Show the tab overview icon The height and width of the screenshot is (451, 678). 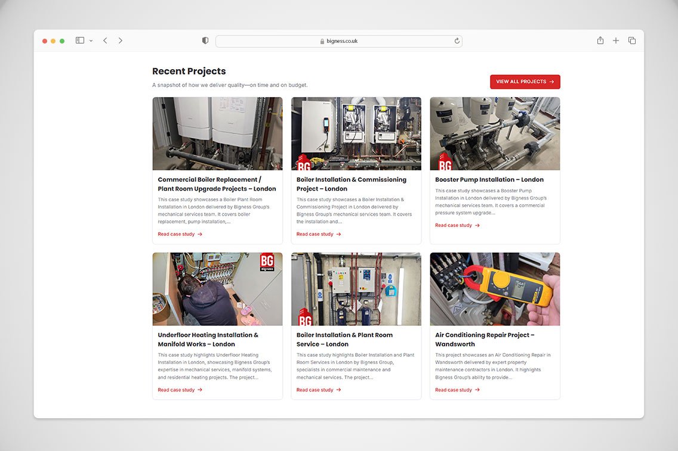[631, 41]
